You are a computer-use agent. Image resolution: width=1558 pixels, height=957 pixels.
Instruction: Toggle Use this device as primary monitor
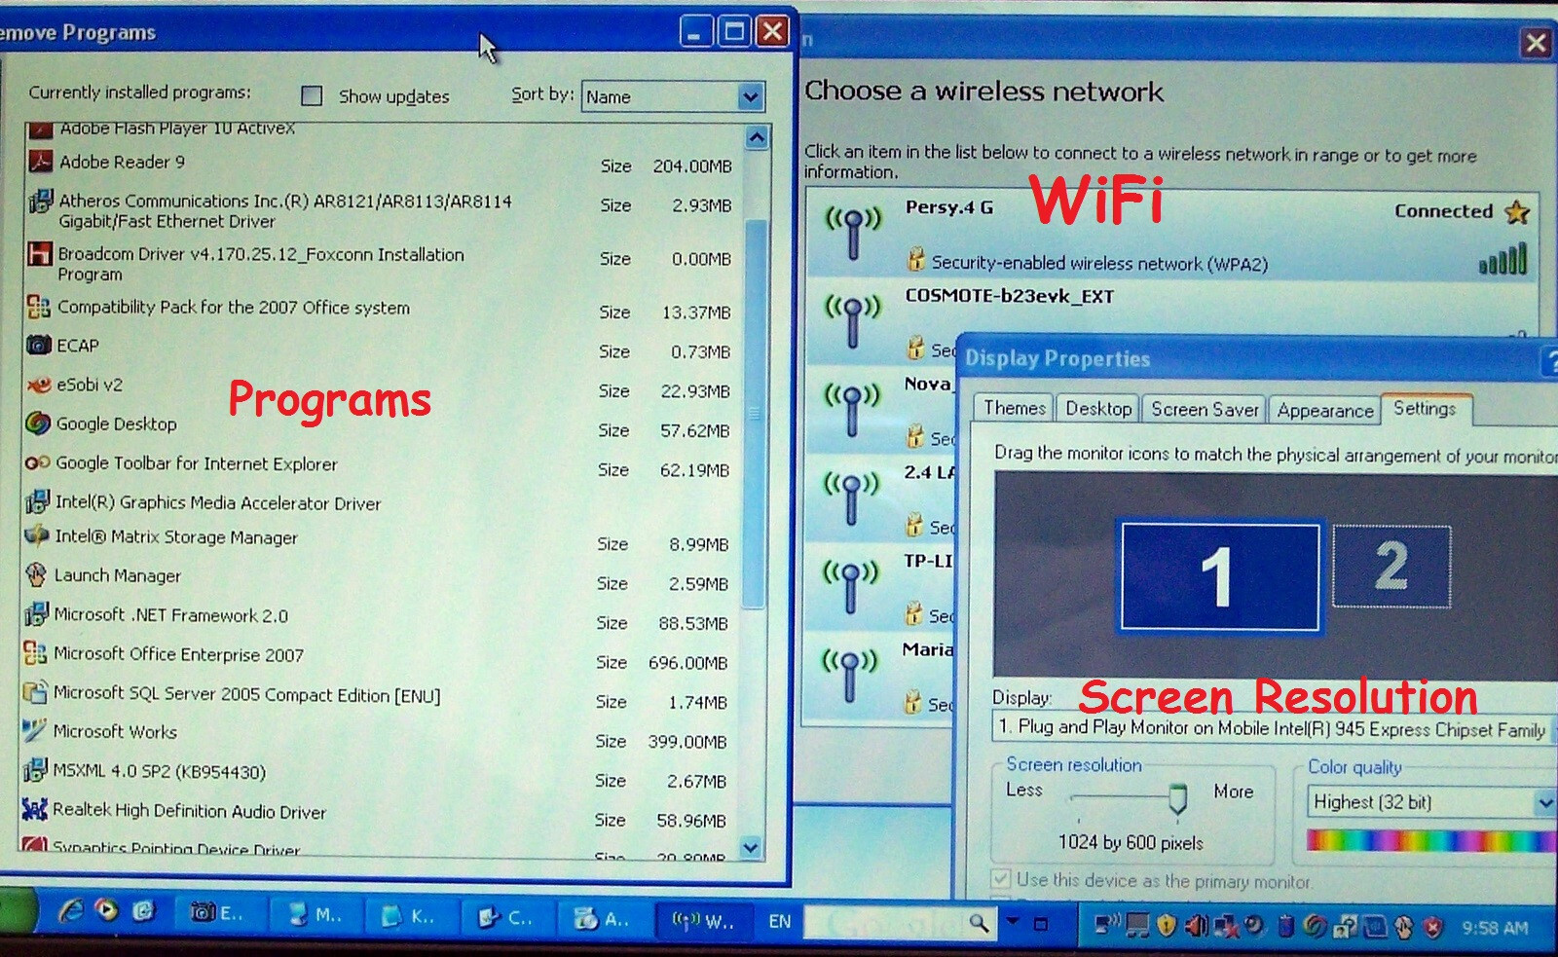click(x=1000, y=879)
